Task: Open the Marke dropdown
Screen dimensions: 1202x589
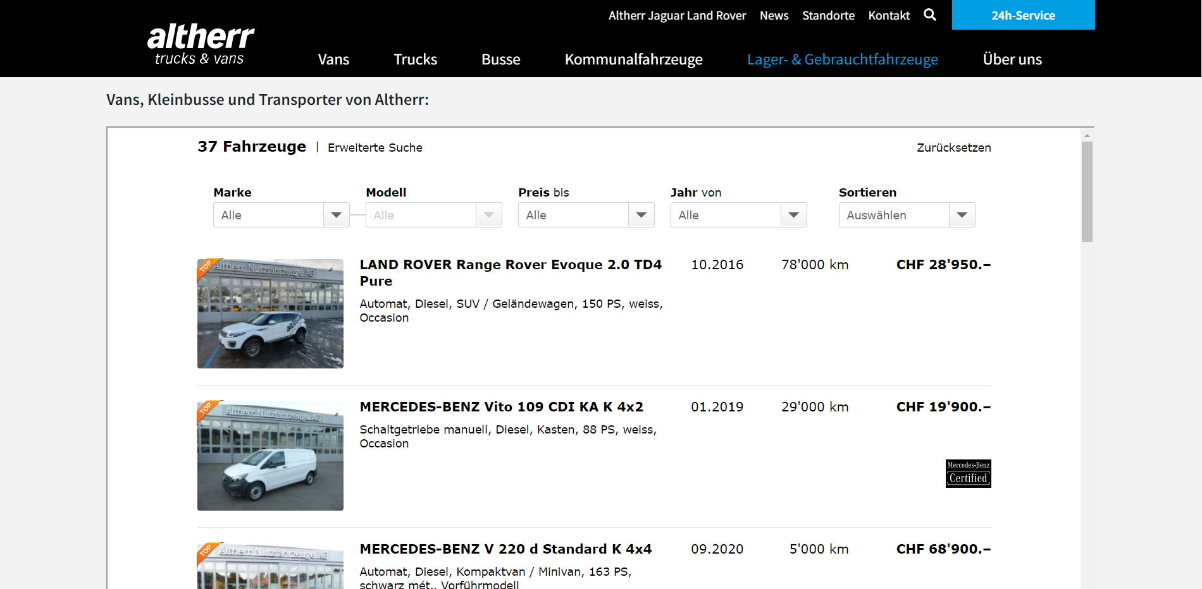Action: coord(281,215)
